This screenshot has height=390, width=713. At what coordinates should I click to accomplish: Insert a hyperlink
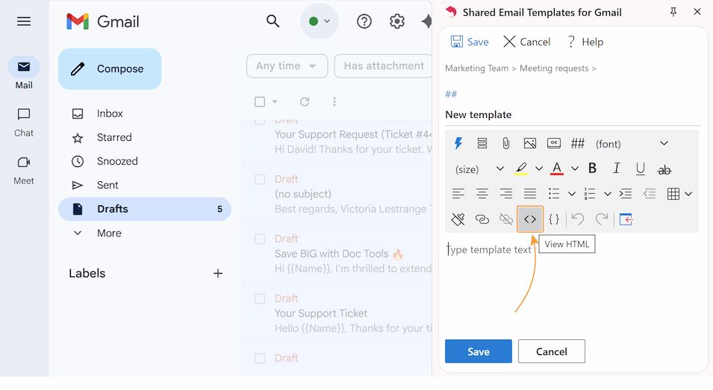pyautogui.click(x=482, y=219)
